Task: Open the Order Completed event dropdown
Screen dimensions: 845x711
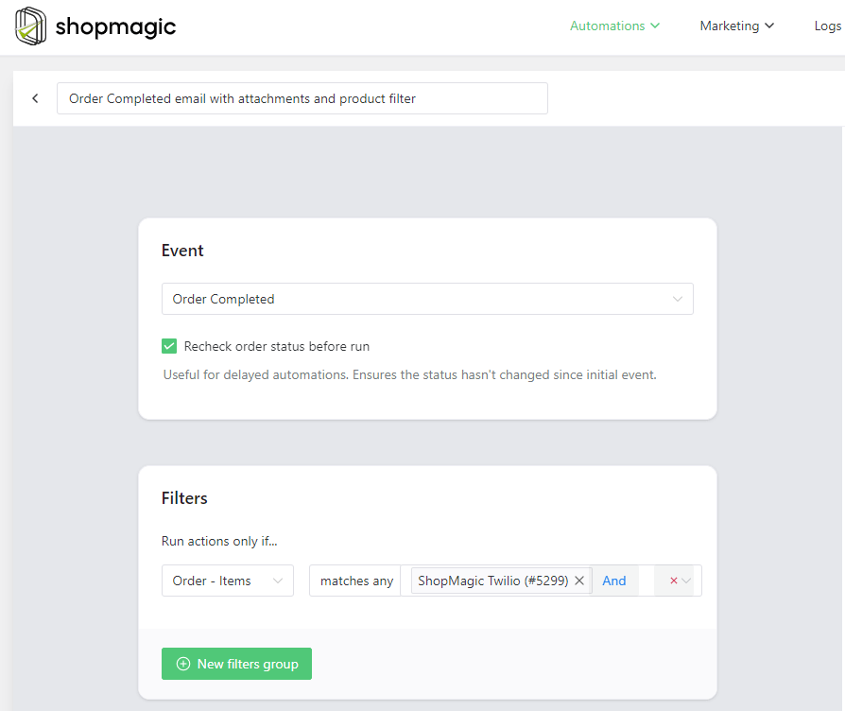Action: point(427,299)
